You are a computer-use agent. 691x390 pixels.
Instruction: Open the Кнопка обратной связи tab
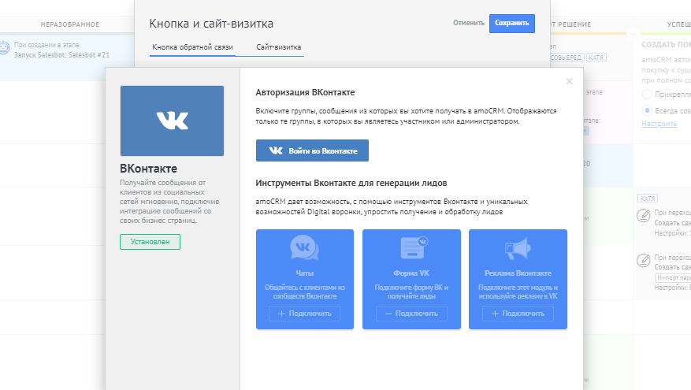192,48
